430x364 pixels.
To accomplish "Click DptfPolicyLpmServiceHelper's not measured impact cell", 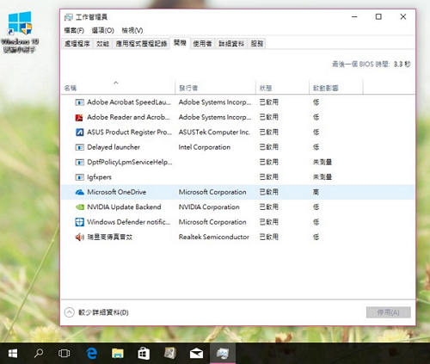I will tap(322, 163).
